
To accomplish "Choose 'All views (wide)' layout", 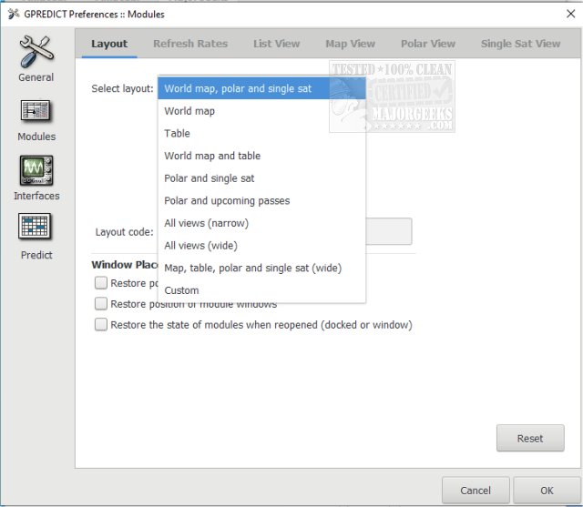I will (x=261, y=245).
